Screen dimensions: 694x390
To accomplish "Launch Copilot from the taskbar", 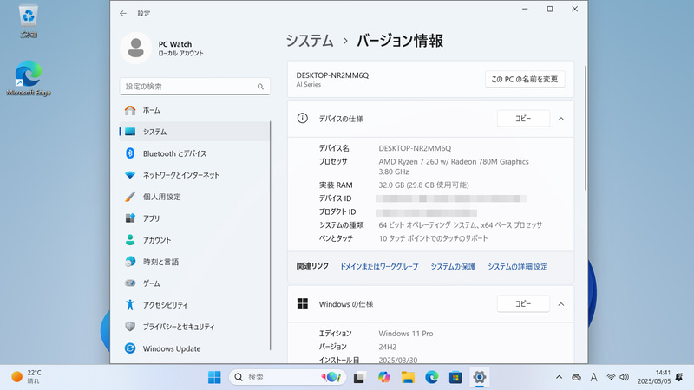I will coord(383,377).
